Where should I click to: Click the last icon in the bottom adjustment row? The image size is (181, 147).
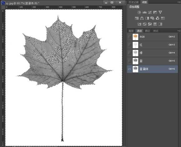(x=160, y=24)
